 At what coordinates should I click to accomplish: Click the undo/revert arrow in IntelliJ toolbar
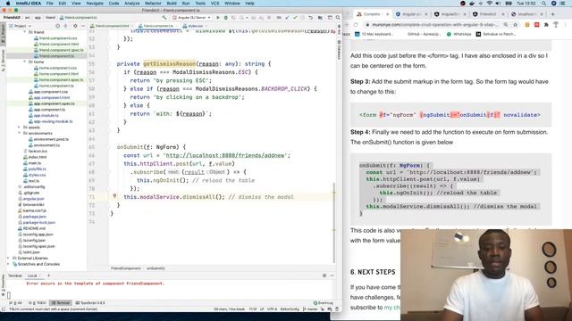310,18
